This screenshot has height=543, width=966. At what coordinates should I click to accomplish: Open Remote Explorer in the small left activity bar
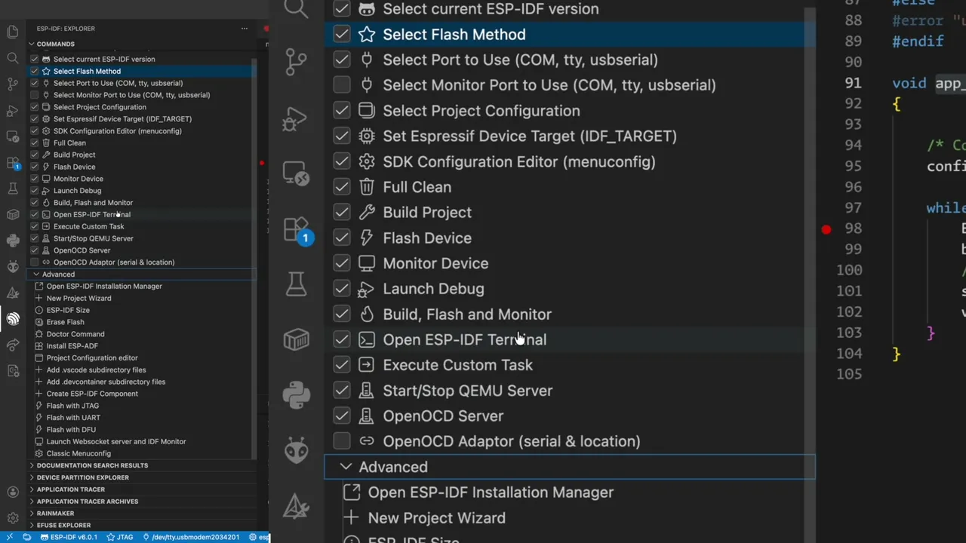[12, 137]
